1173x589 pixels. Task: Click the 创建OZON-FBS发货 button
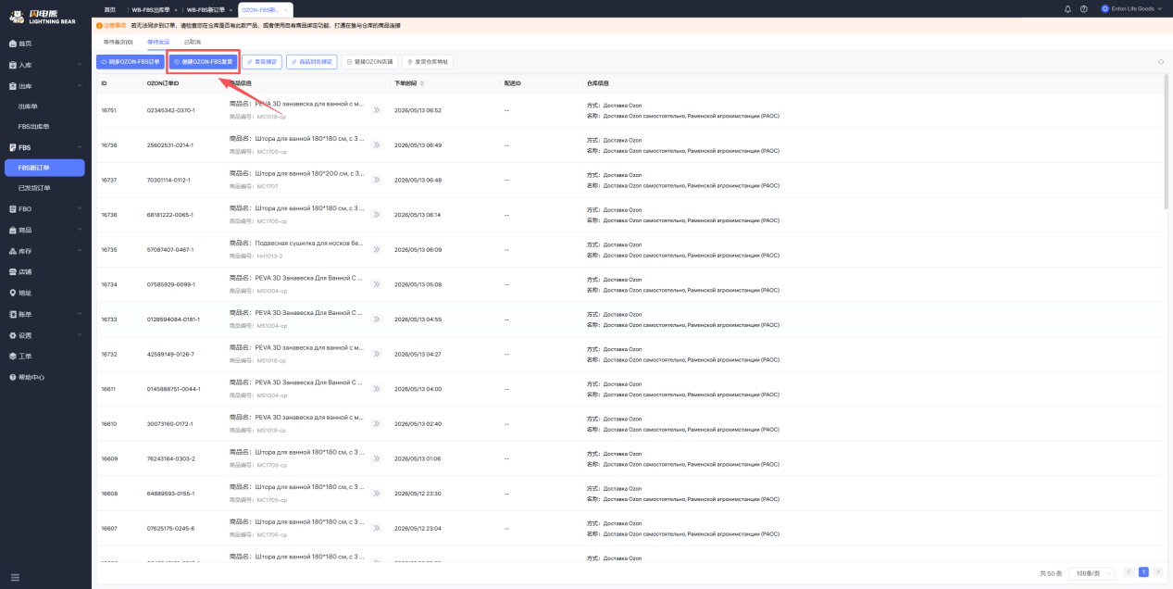pyautogui.click(x=204, y=62)
